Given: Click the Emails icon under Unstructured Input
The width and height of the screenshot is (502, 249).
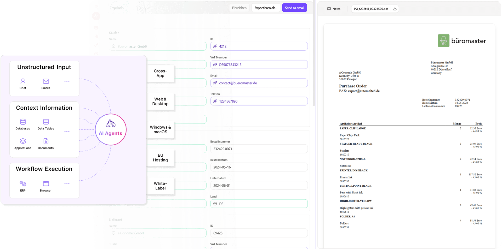Looking at the screenshot, I should pyautogui.click(x=45, y=81).
